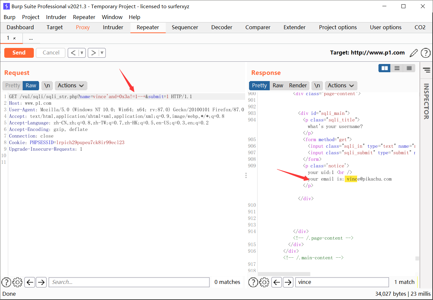Click the orange Send button

[x=19, y=53]
